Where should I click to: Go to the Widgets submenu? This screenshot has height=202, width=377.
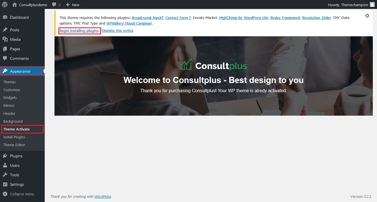(x=10, y=98)
